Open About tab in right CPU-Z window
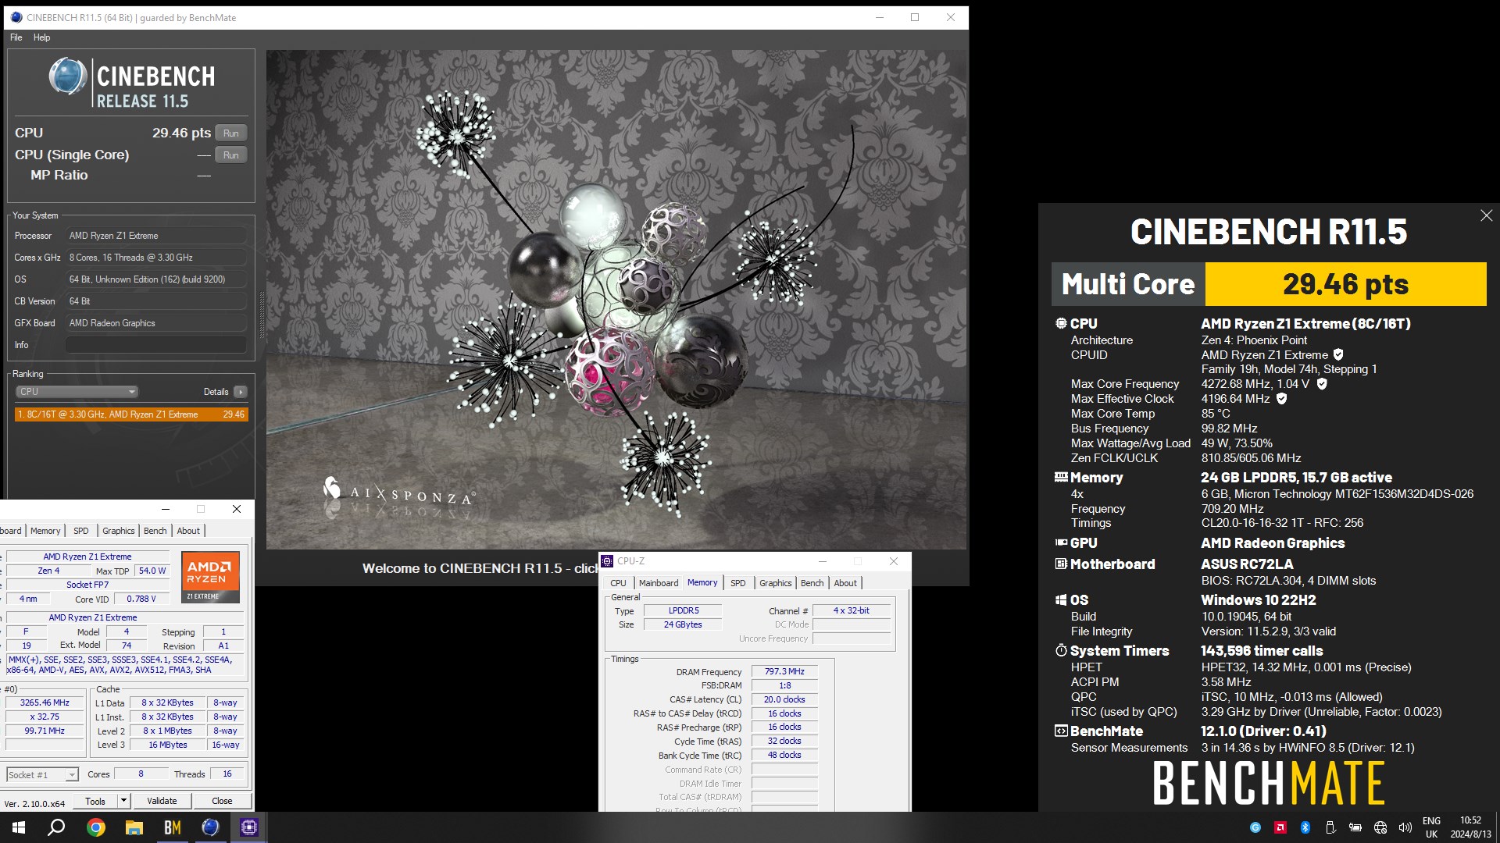This screenshot has height=843, width=1500. click(845, 583)
